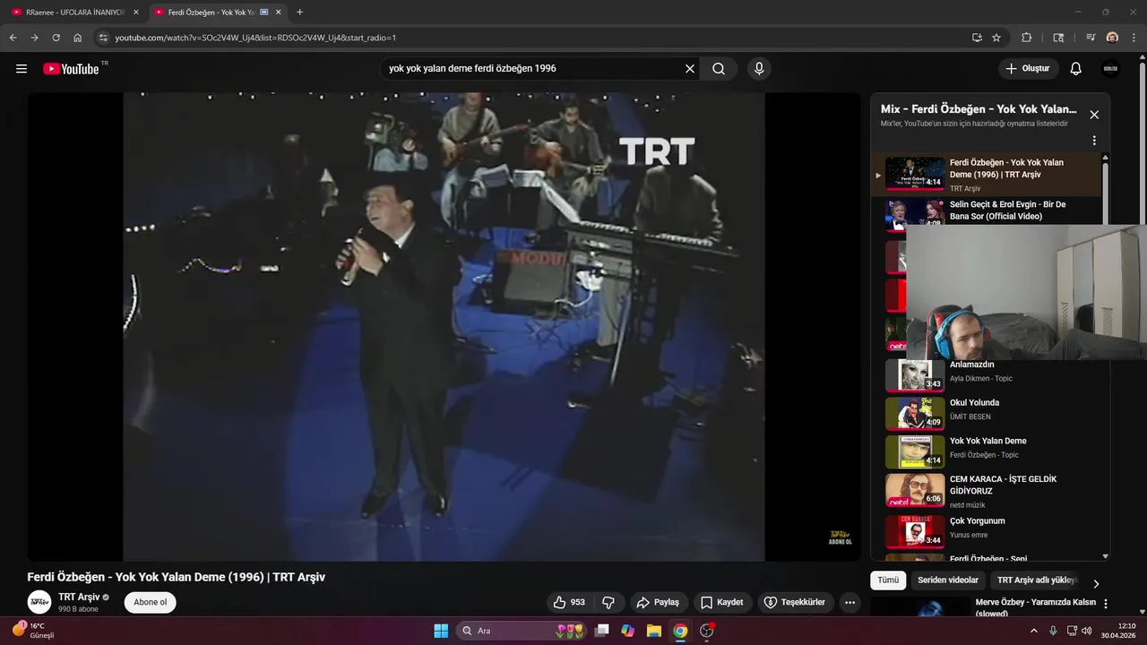Open the account avatar menu
Screen dimensions: 1147x645
point(1110,69)
